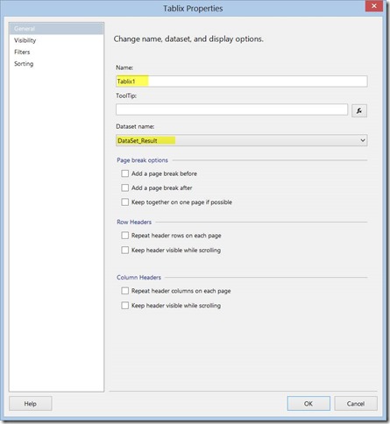
Task: Open the Filters page
Action: [22, 52]
